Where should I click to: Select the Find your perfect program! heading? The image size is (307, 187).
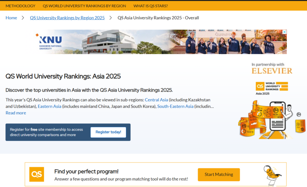point(86,171)
